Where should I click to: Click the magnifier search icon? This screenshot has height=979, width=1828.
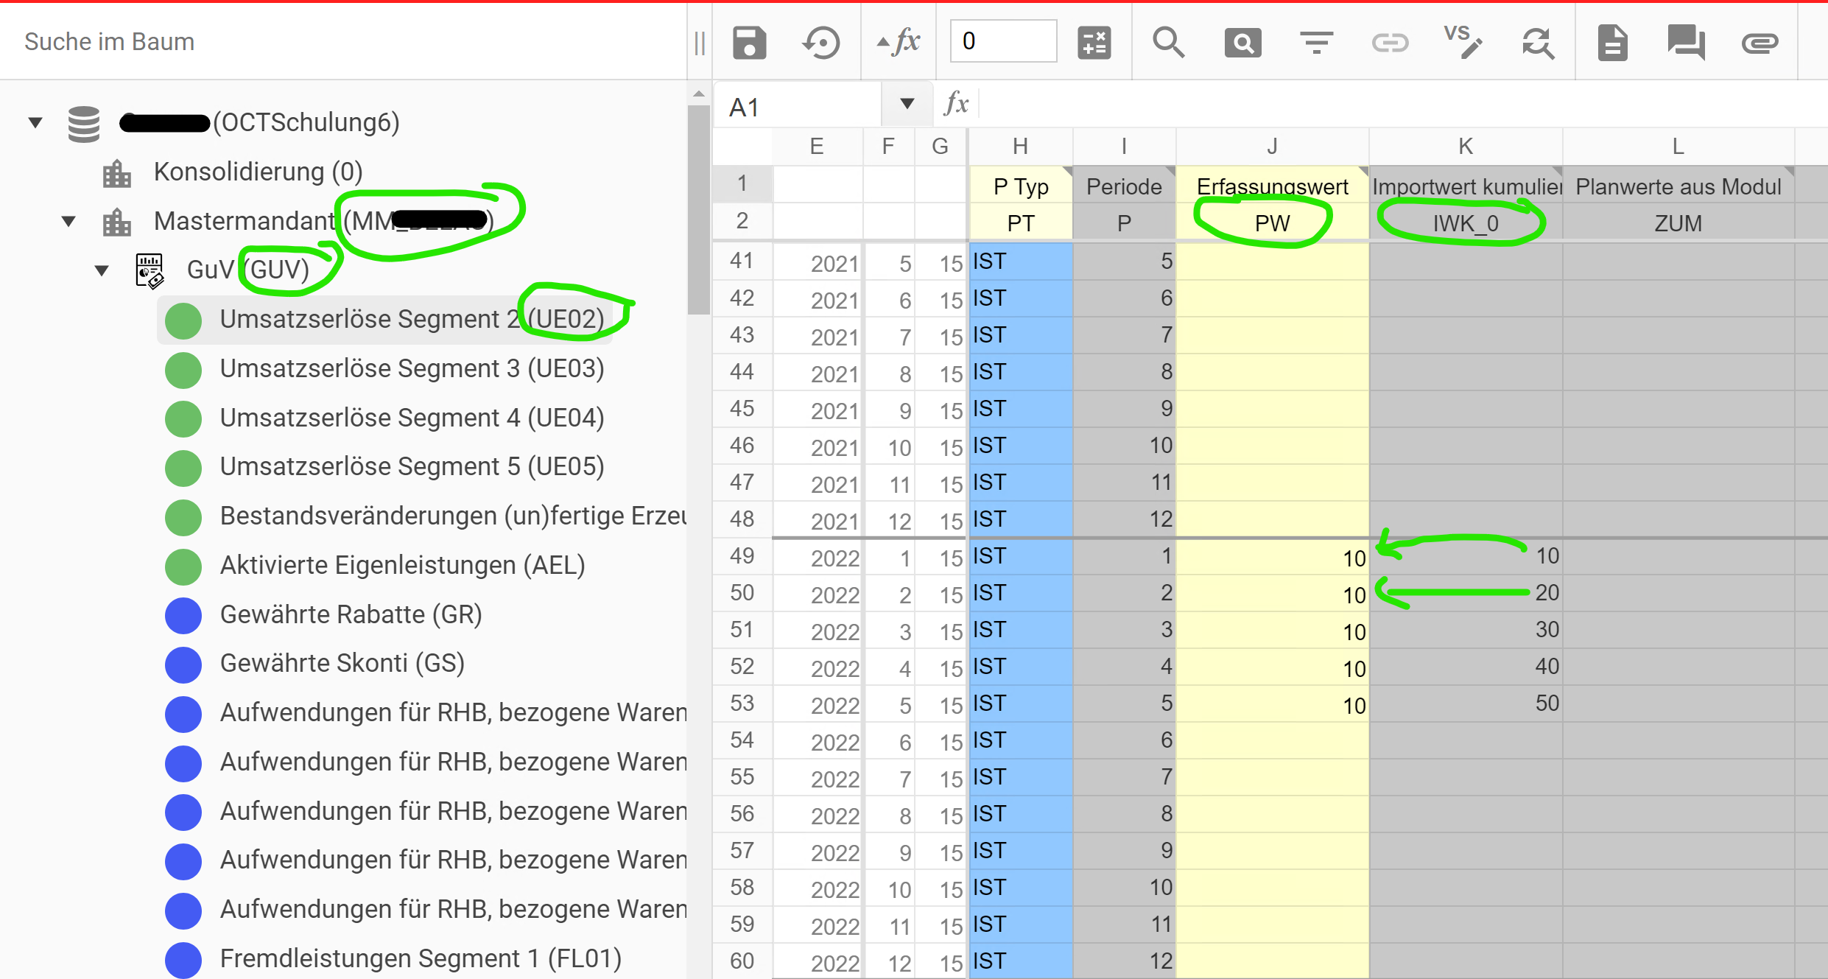tap(1168, 42)
